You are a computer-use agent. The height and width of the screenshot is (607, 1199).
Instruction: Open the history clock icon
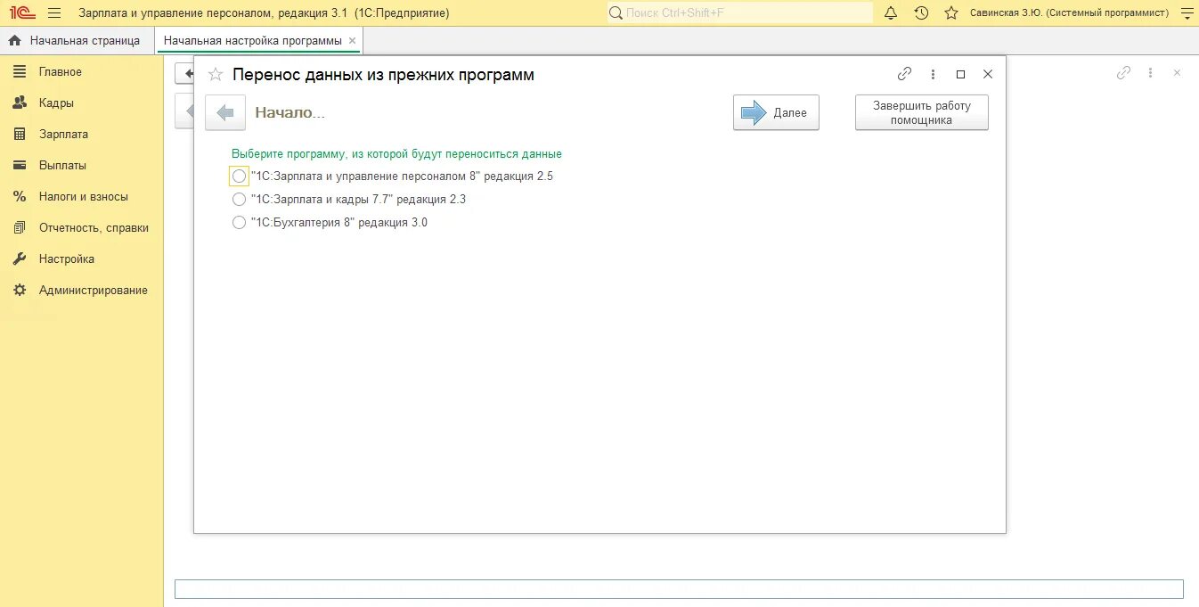[921, 12]
